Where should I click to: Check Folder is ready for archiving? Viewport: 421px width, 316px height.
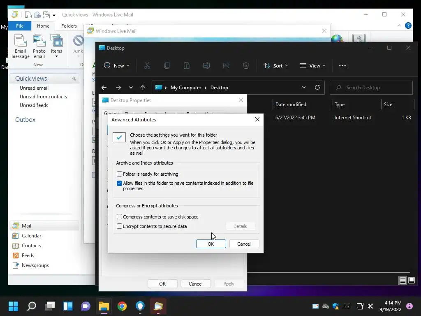pos(120,174)
